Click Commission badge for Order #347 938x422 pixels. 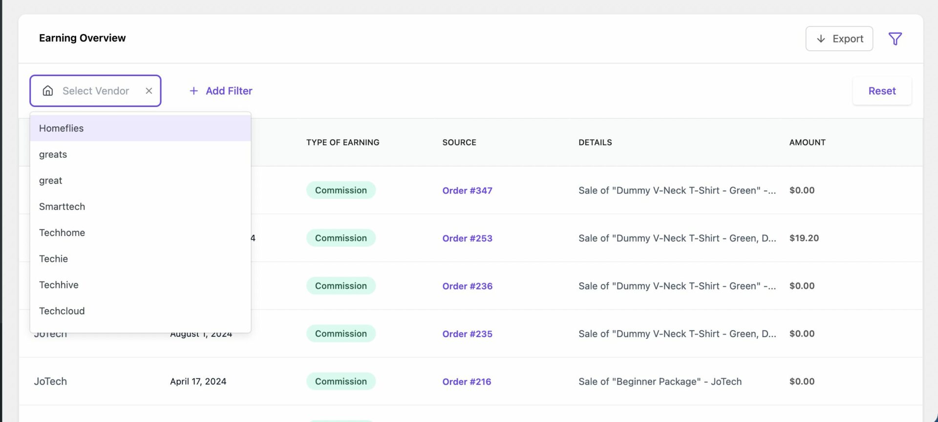341,190
